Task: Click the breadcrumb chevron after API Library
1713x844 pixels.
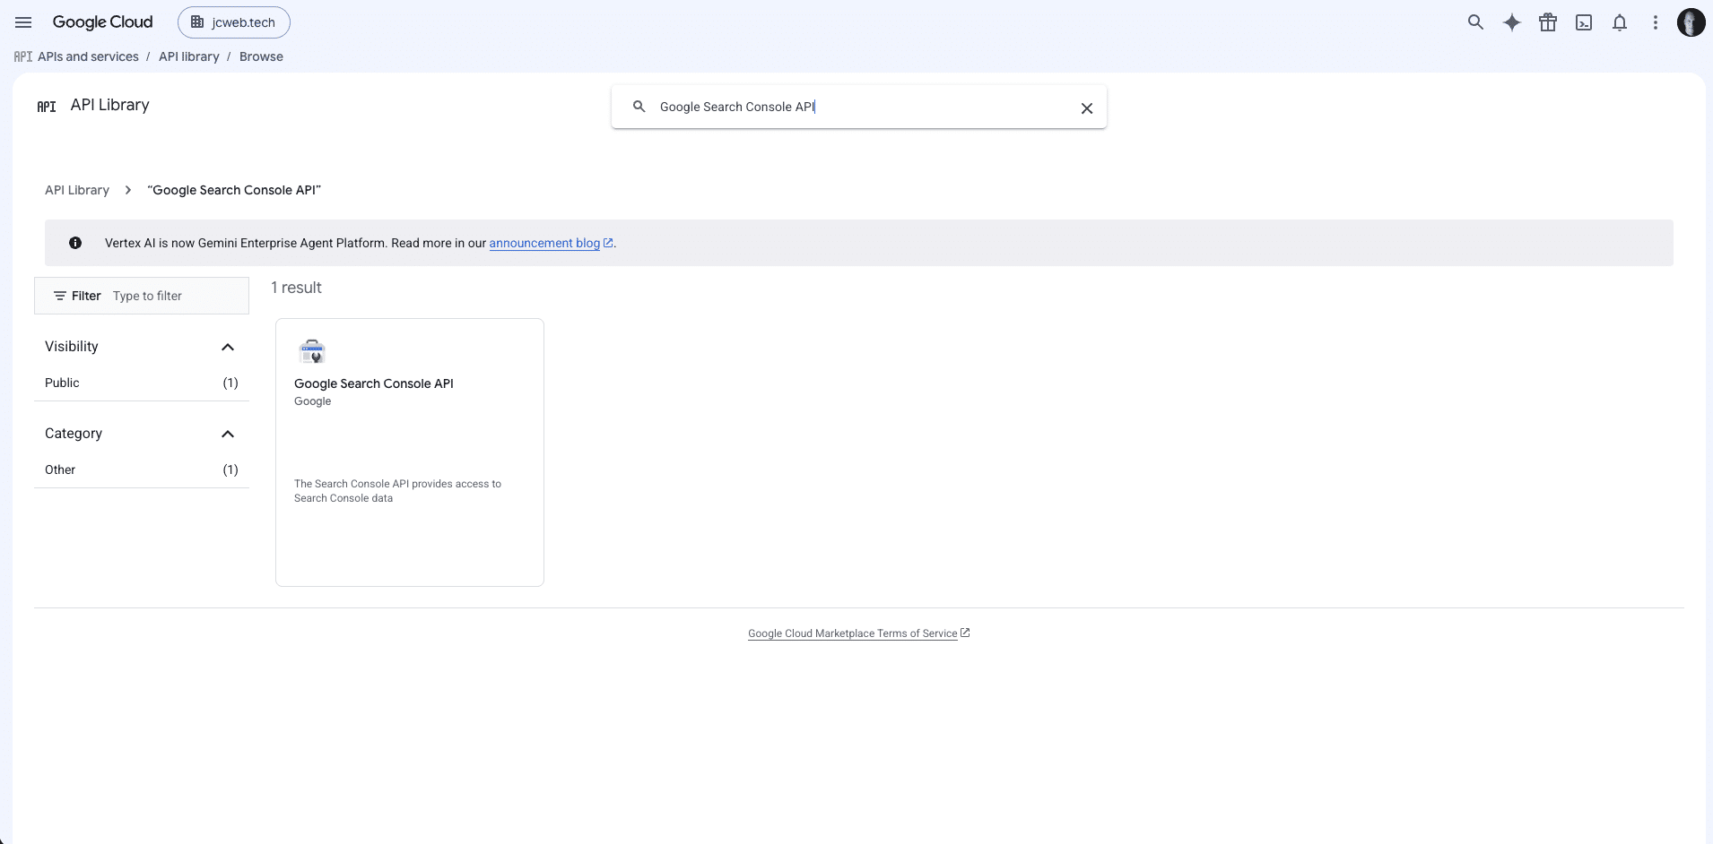Action: (128, 190)
